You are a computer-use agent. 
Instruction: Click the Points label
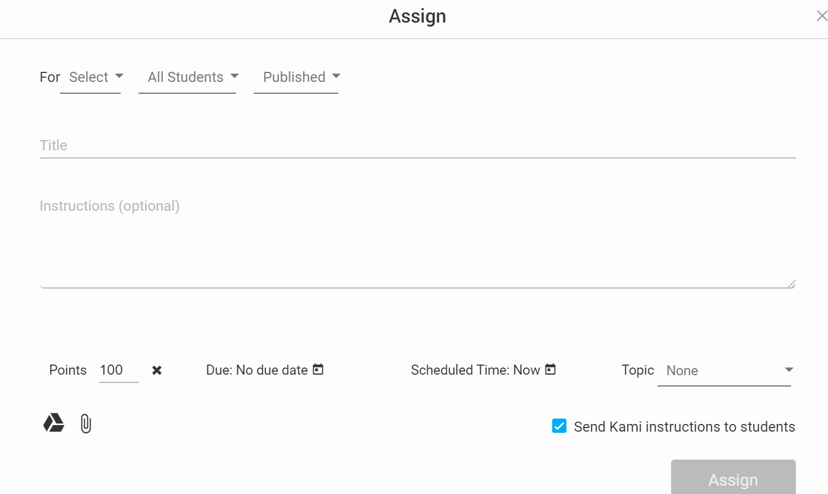(68, 370)
